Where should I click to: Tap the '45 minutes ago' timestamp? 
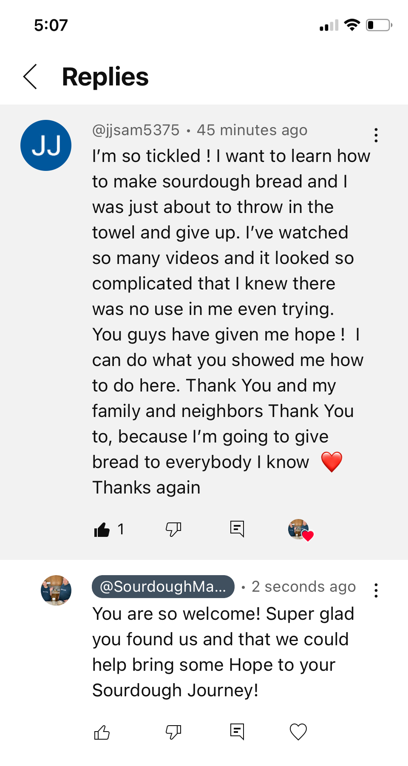click(252, 130)
